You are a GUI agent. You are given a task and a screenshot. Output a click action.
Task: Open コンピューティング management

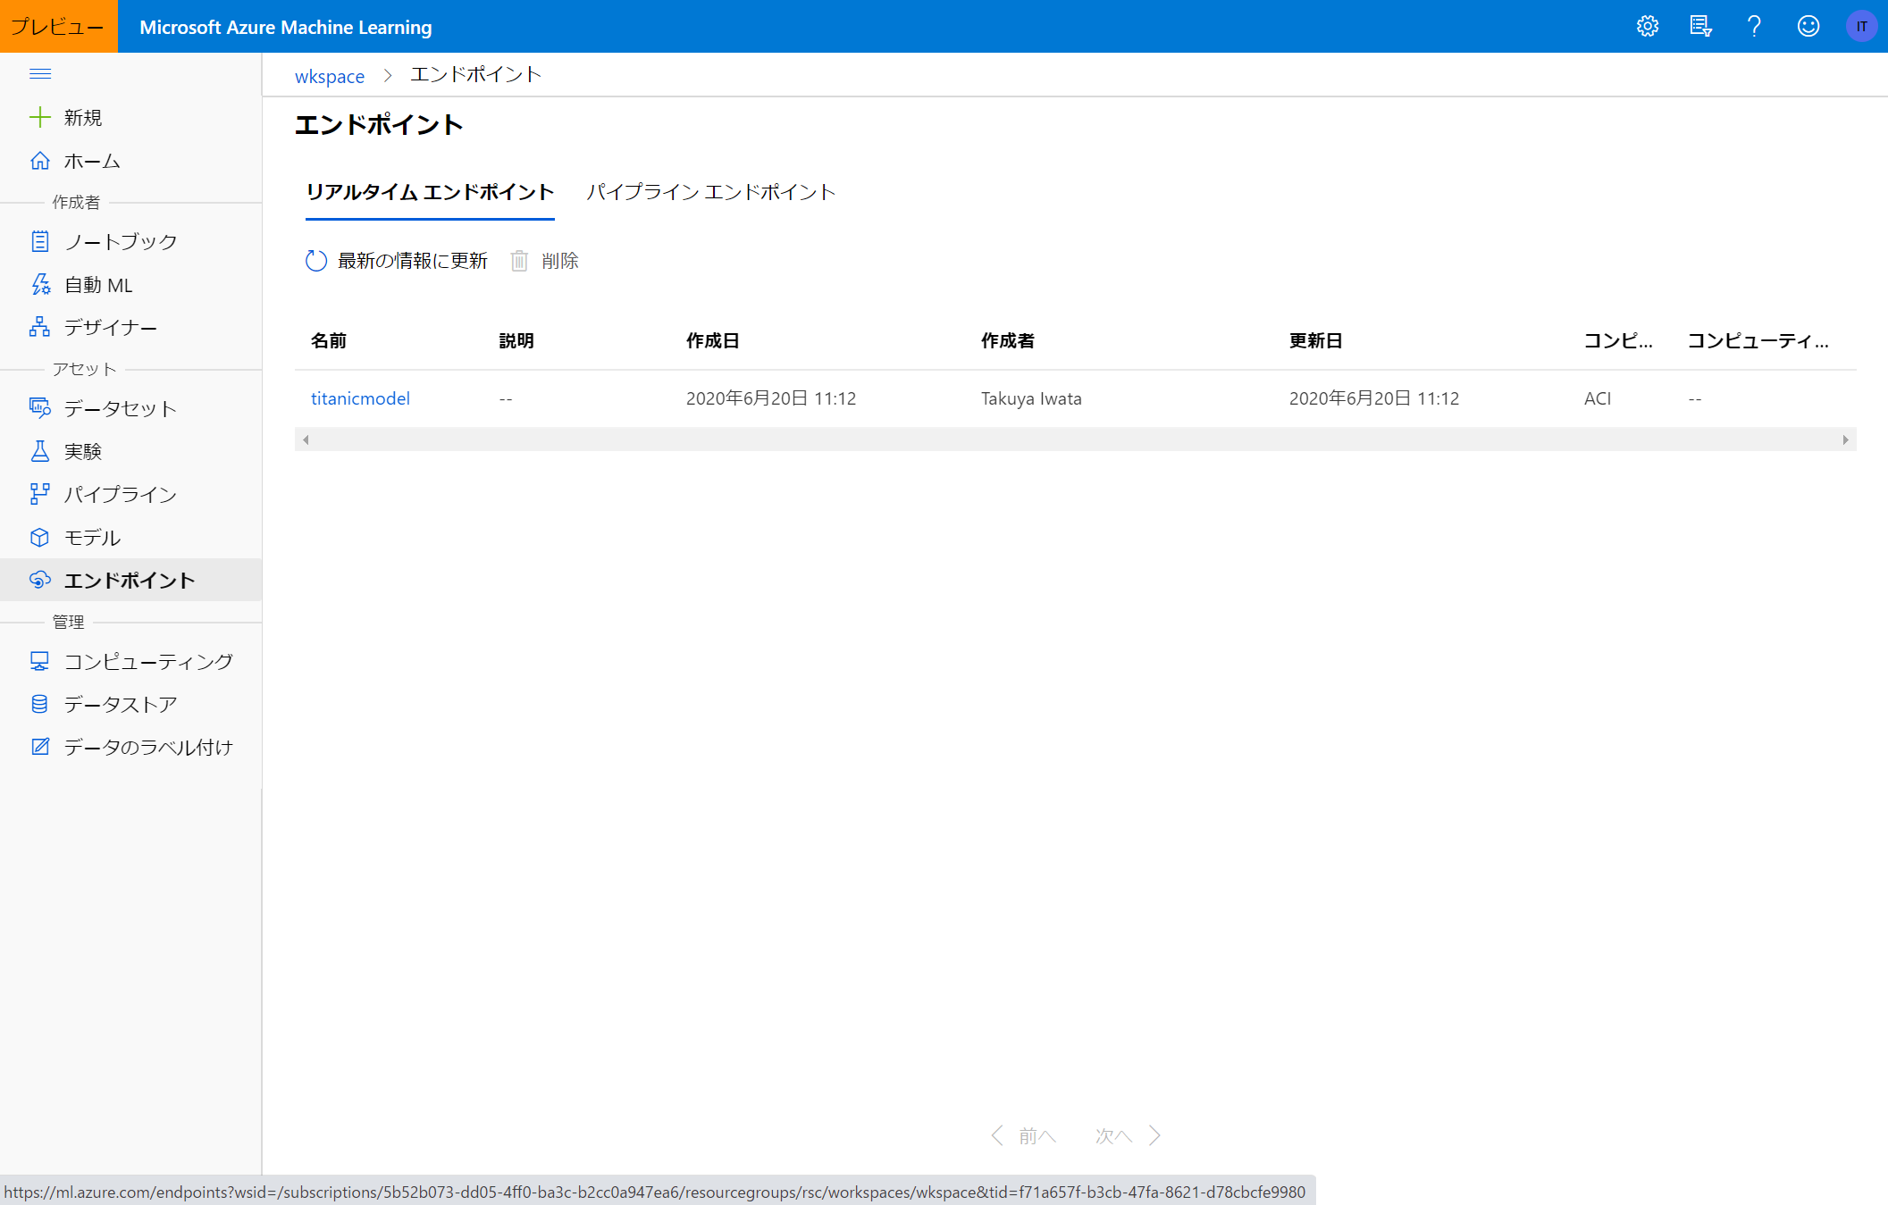146,661
